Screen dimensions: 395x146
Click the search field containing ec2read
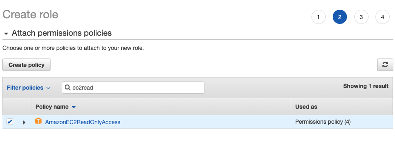point(133,88)
